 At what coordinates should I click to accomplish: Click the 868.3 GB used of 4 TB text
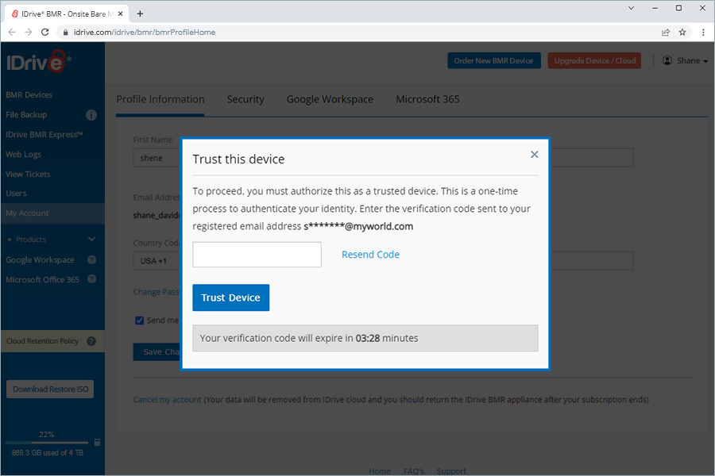[48, 453]
